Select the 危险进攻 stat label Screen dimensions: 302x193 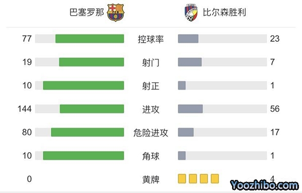click(x=151, y=133)
